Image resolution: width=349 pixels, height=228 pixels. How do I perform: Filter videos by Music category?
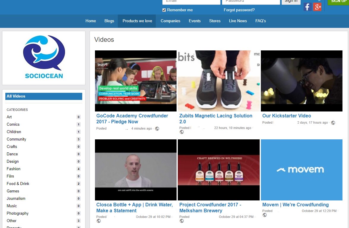12,206
